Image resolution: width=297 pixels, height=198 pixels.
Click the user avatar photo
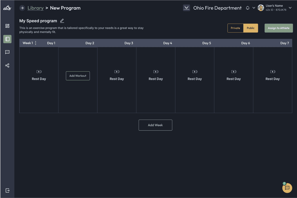click(261, 8)
